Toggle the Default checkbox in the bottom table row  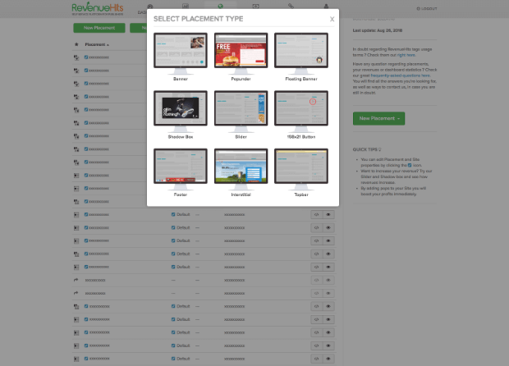click(173, 358)
